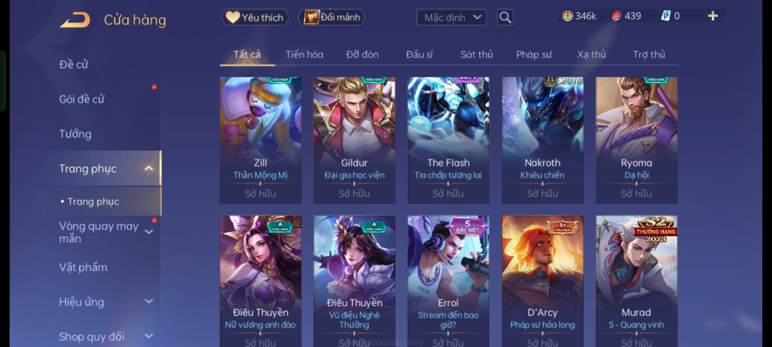This screenshot has width=772, height=347.
Task: Expand Vòng quay may mắn section
Action: tap(149, 232)
